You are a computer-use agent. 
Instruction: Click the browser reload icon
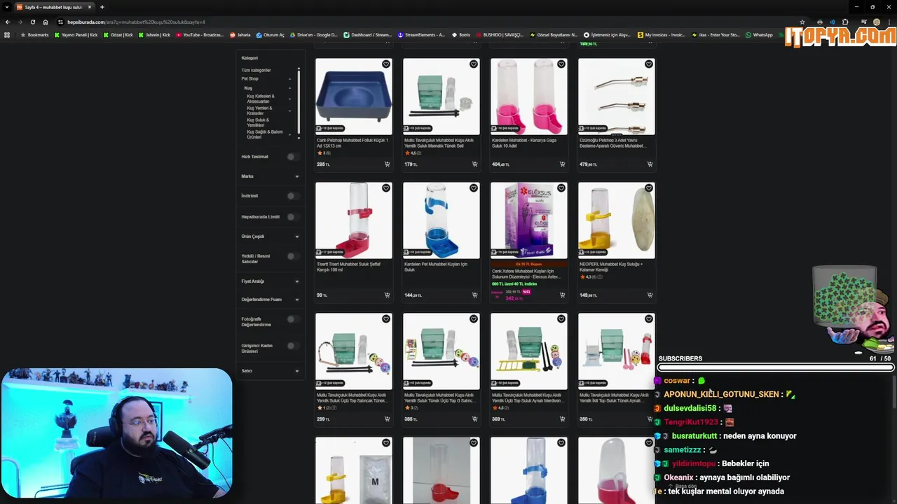[32, 22]
